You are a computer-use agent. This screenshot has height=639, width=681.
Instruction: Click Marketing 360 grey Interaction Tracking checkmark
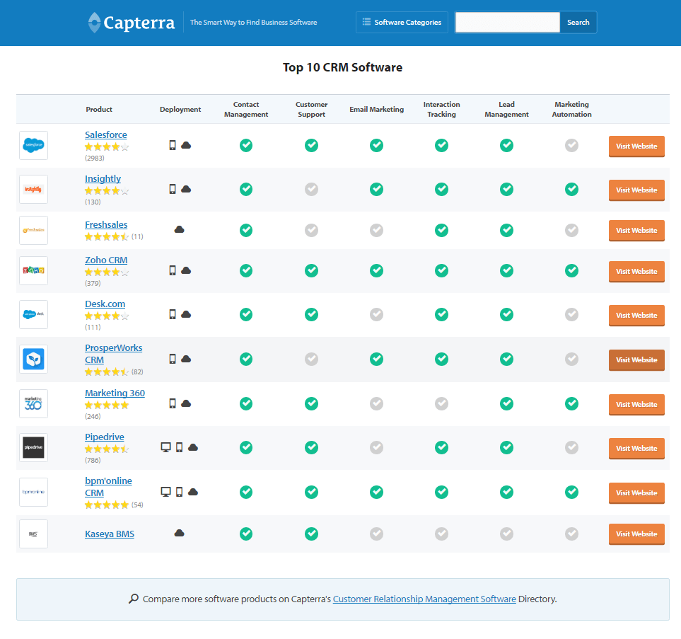[442, 403]
